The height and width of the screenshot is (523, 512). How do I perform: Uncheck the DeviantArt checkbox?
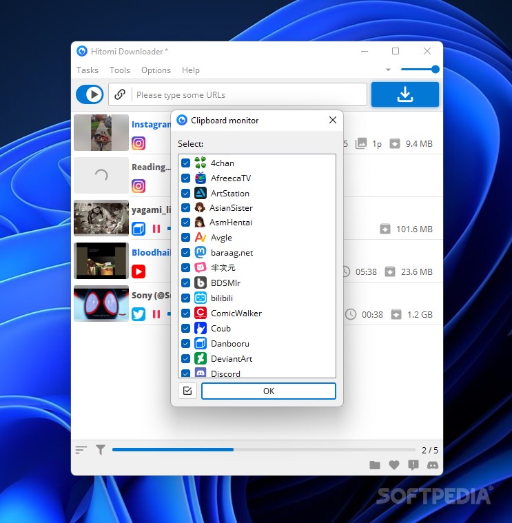pyautogui.click(x=186, y=358)
